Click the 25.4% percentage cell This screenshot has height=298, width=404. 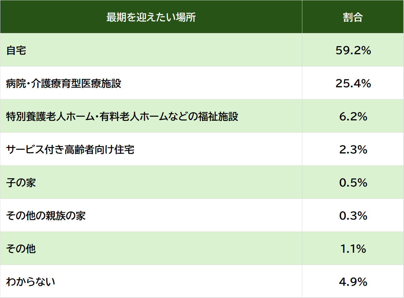[x=353, y=83]
